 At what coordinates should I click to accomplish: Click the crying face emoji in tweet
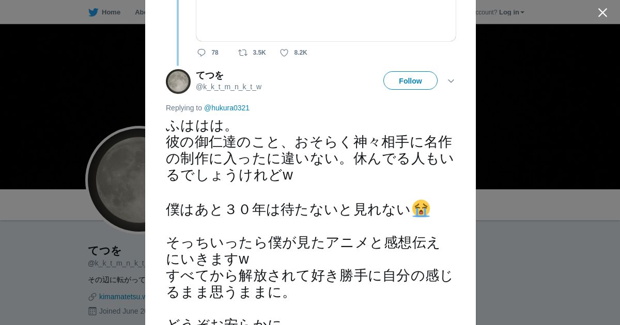[421, 208]
